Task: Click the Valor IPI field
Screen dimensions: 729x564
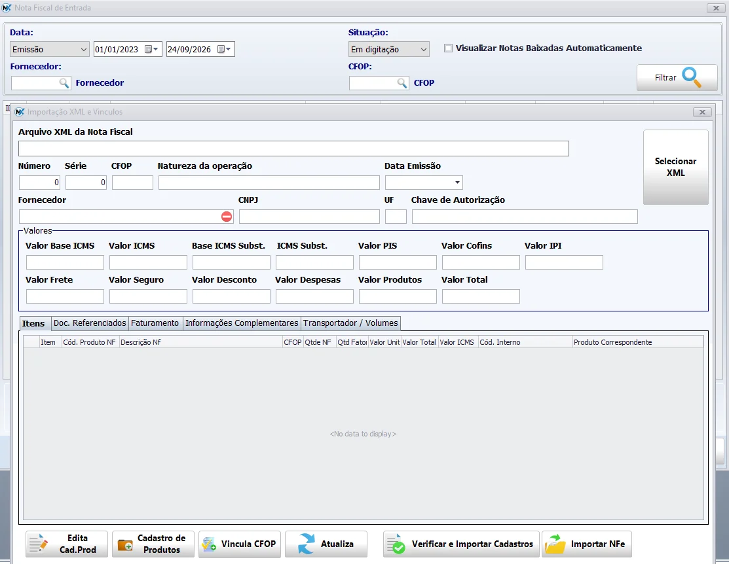Action: pyautogui.click(x=565, y=262)
